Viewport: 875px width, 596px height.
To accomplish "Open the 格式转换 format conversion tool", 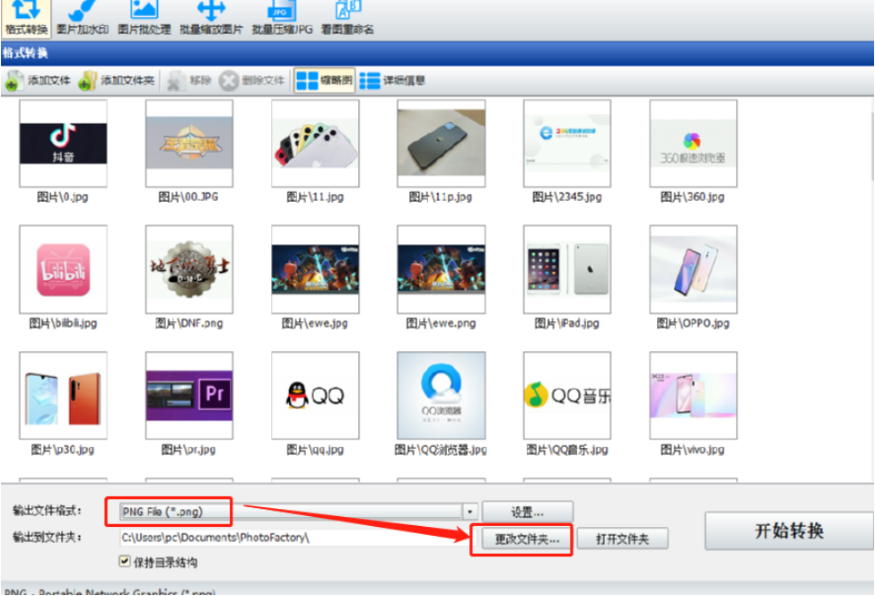I will click(26, 19).
